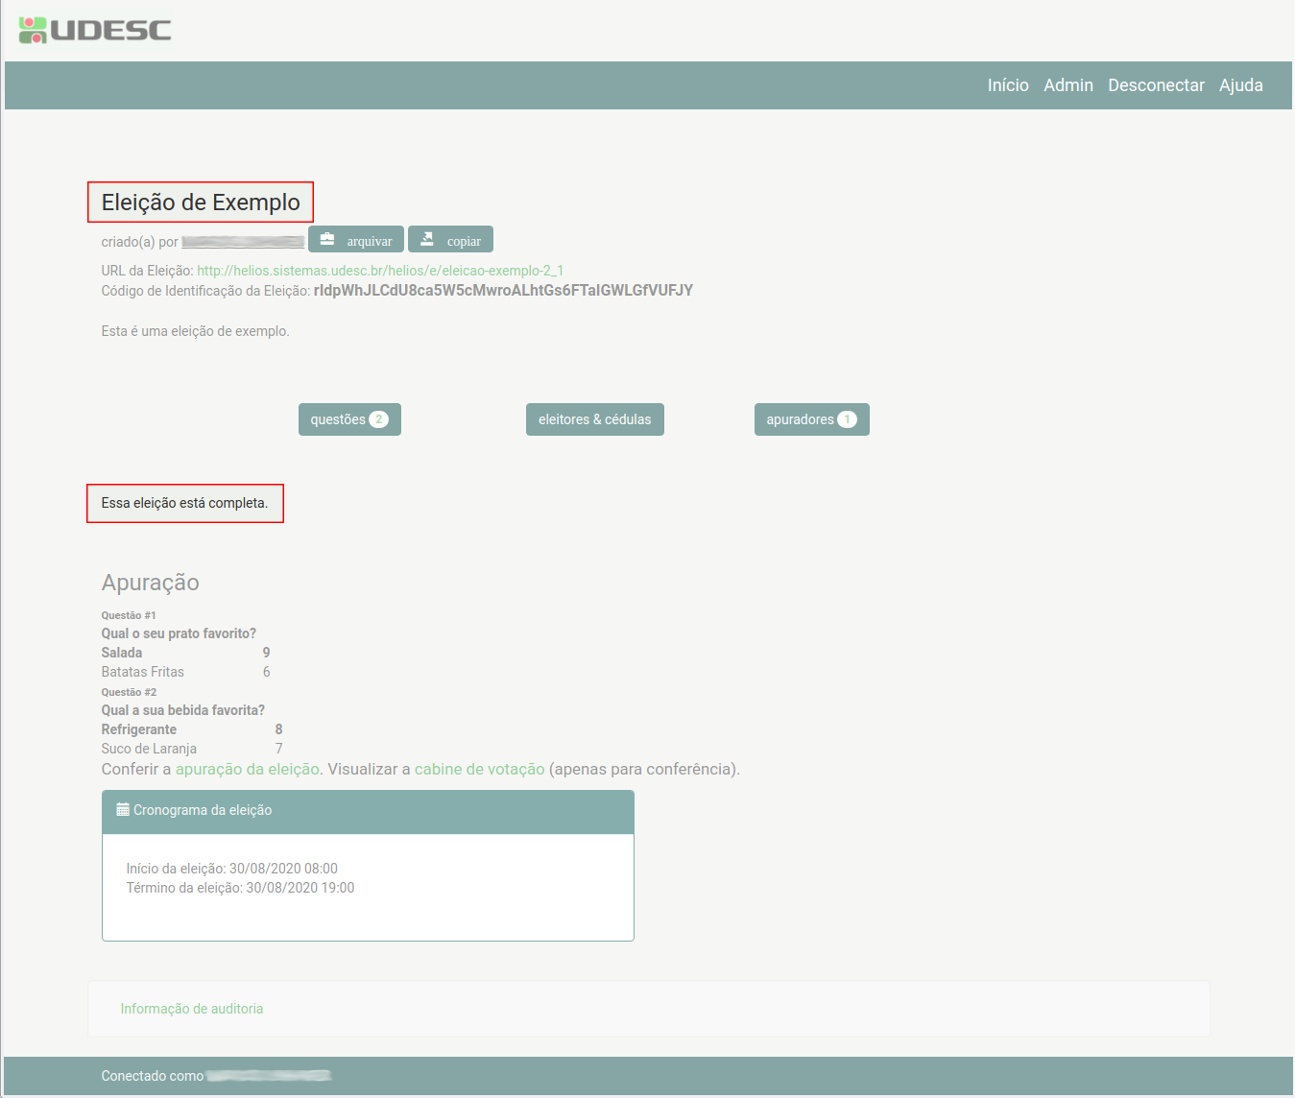1295x1098 pixels.
Task: Click the copy icon on copiar
Action: 427,239
